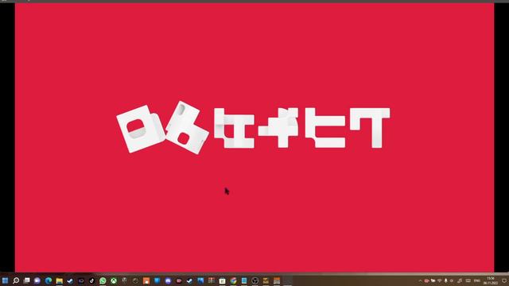Open TikTok from the taskbar
Screen dimensions: 509x286
click(x=91, y=280)
